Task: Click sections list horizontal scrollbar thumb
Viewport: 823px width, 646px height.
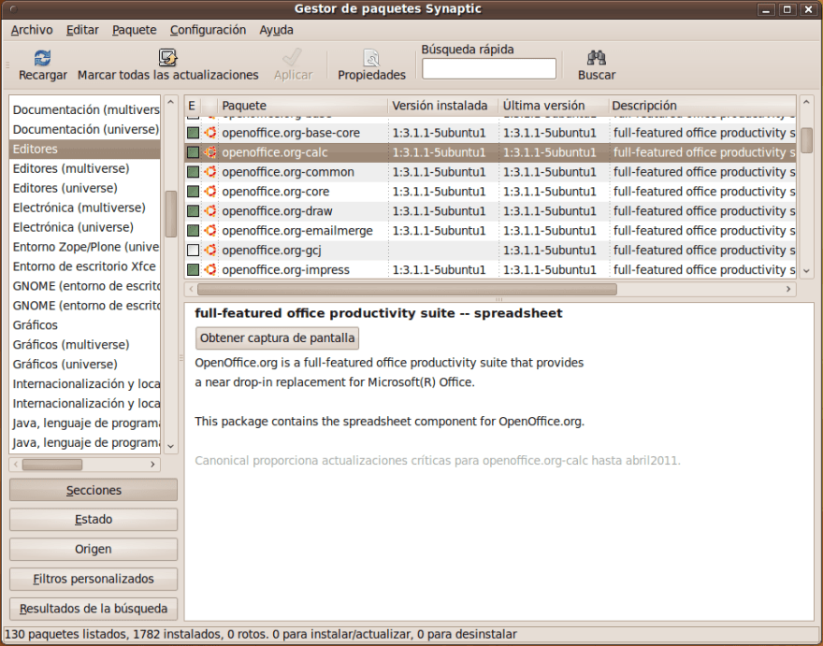Action: click(x=52, y=465)
